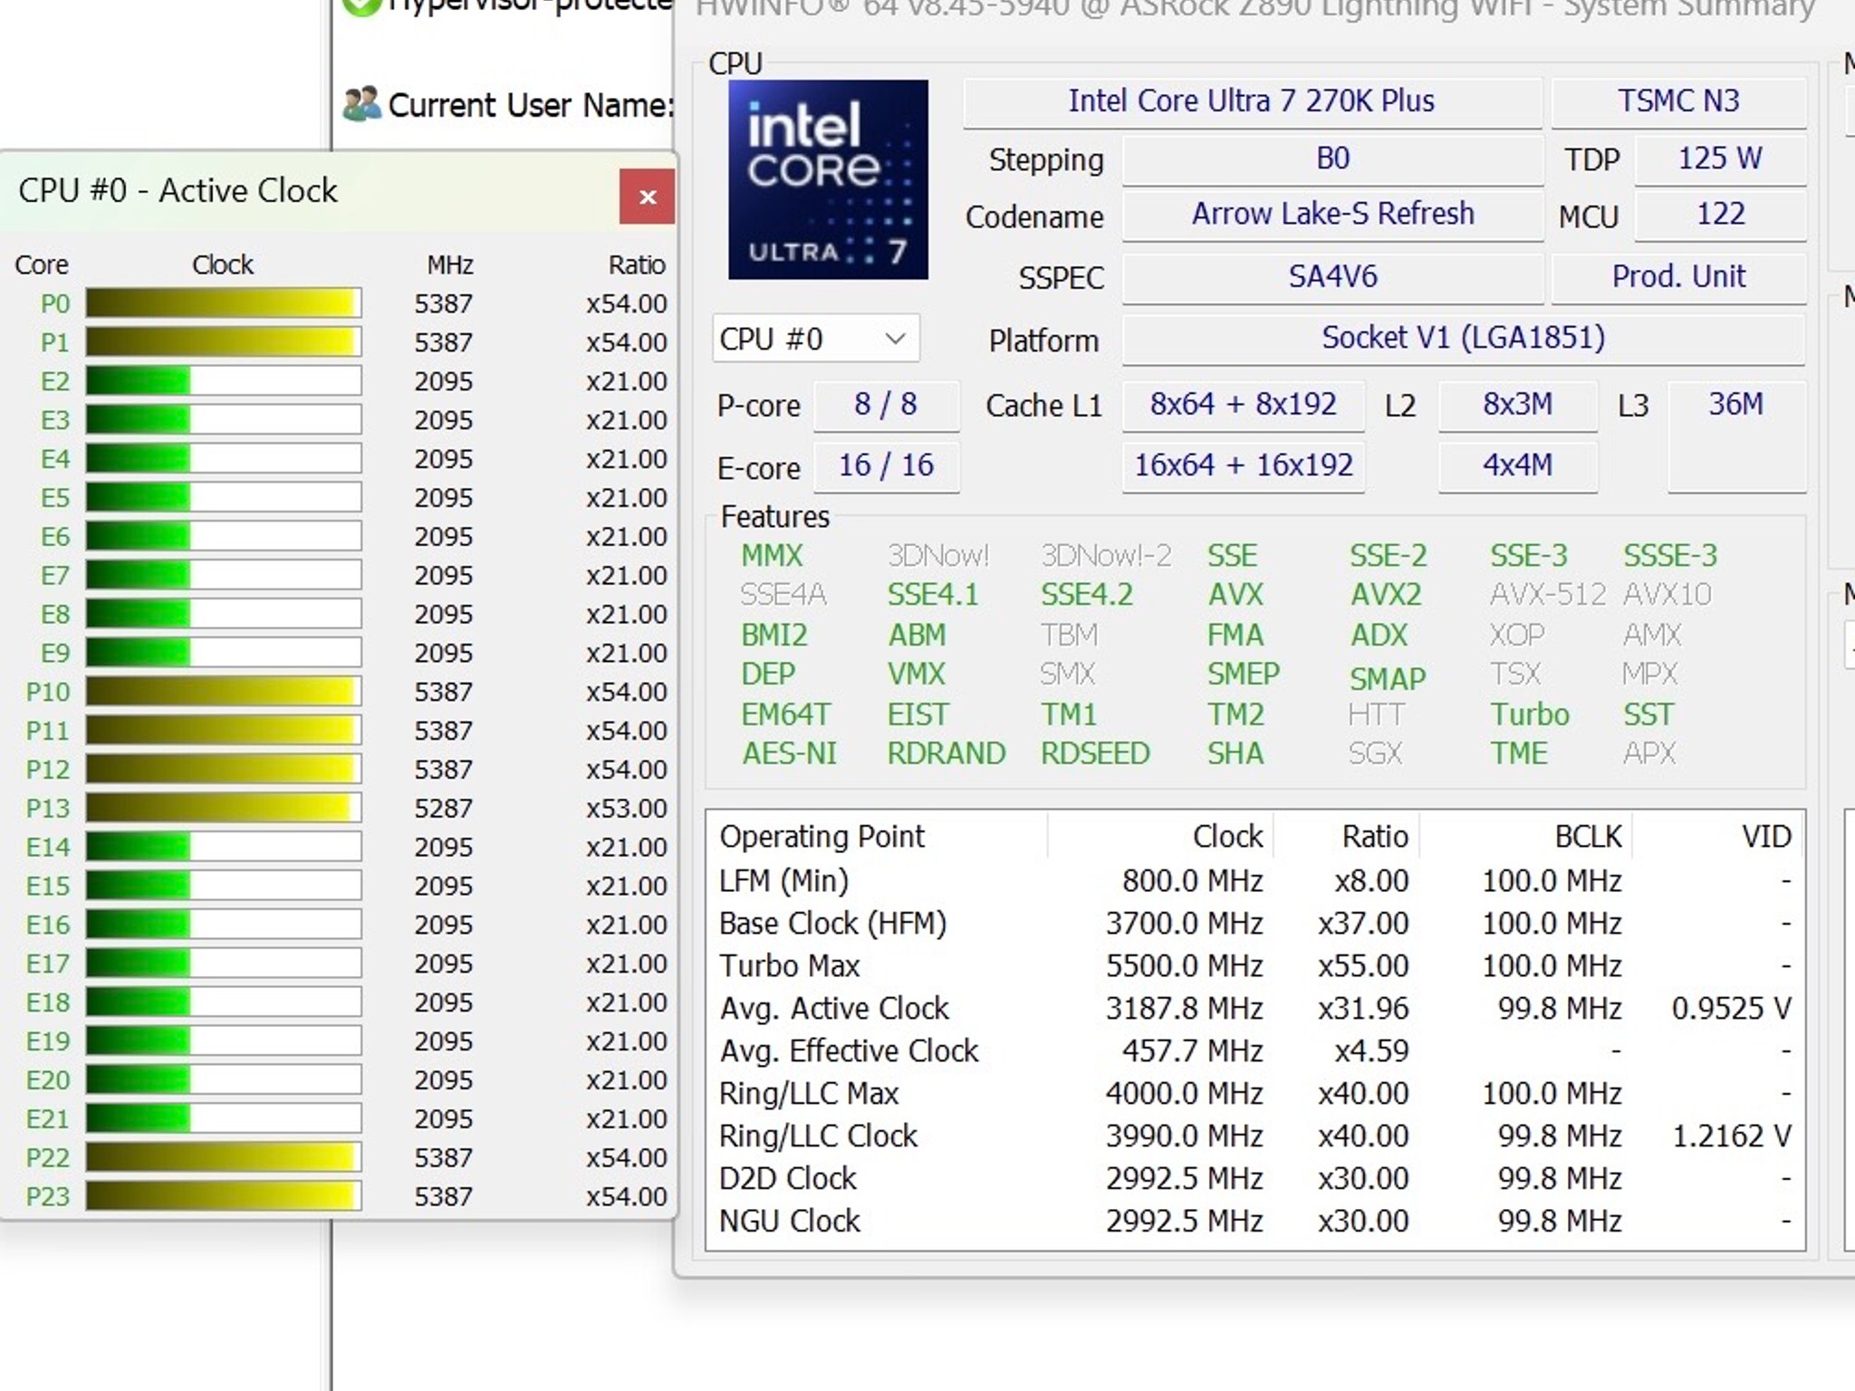Click the P13 MHz value 5287
This screenshot has width=1855, height=1391.
tap(444, 808)
